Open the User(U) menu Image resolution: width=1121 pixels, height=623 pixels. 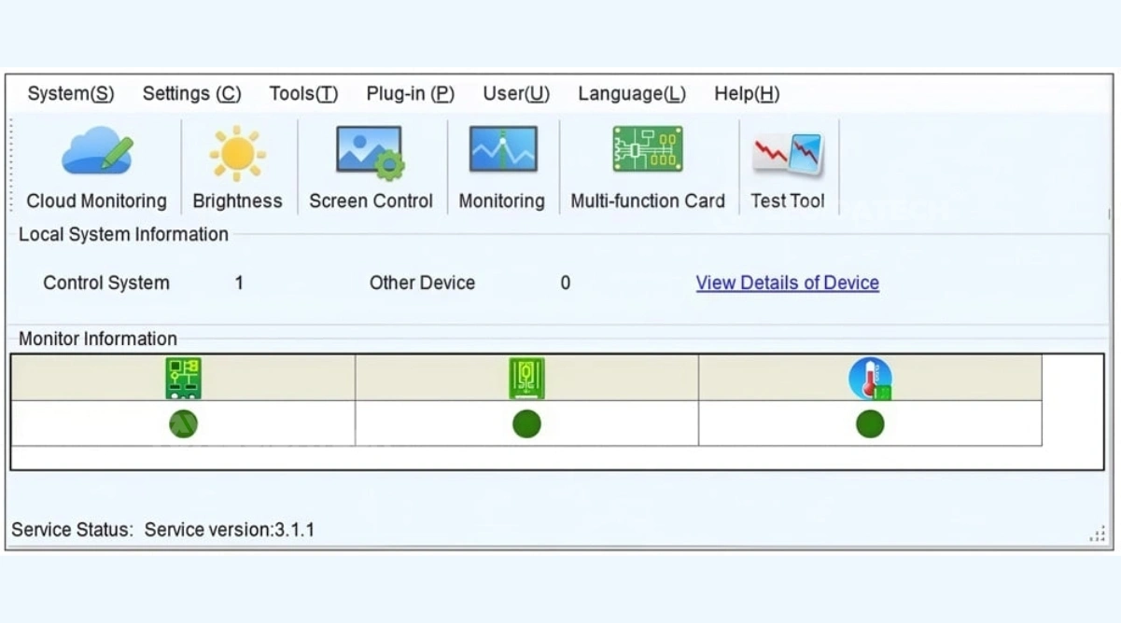click(516, 94)
